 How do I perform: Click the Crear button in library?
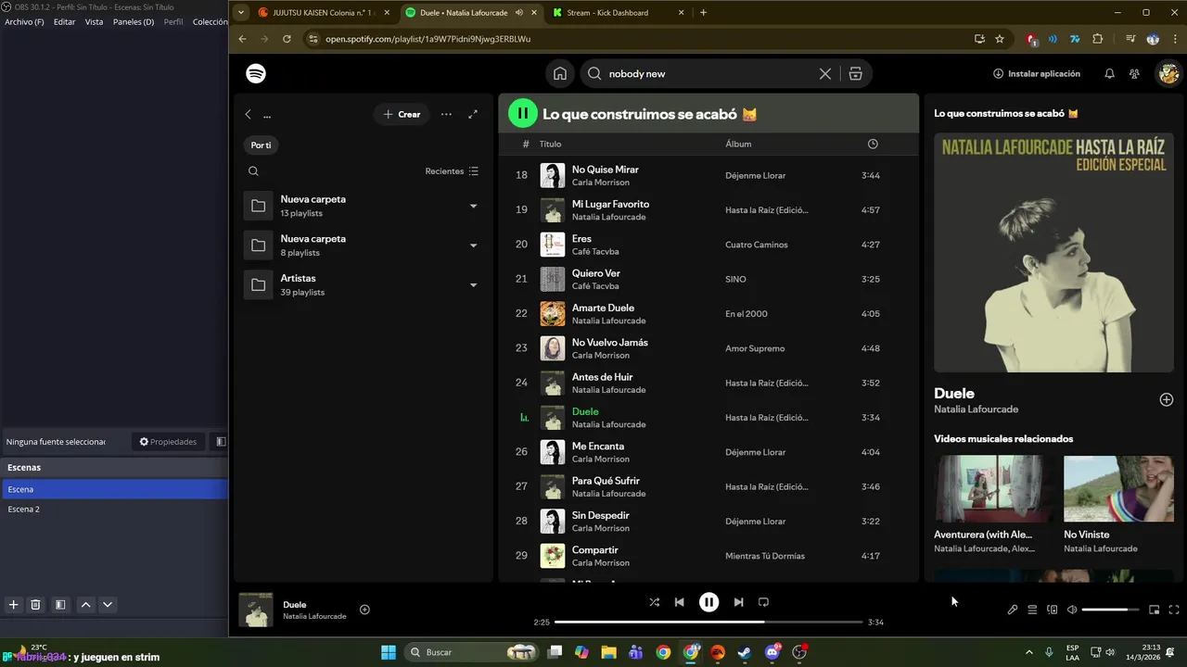coord(402,114)
